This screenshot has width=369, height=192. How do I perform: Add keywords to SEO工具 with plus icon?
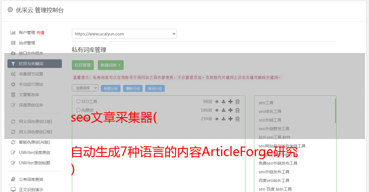tap(230, 102)
